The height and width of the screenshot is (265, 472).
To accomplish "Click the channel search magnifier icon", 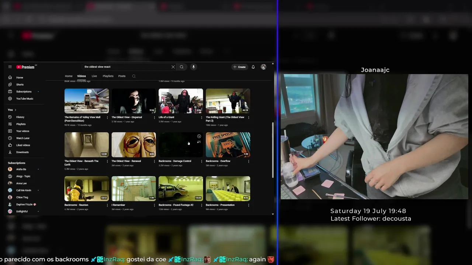I will coord(134,76).
